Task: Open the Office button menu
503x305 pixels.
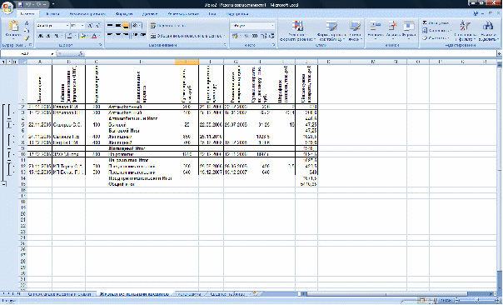Action: pos(7,7)
